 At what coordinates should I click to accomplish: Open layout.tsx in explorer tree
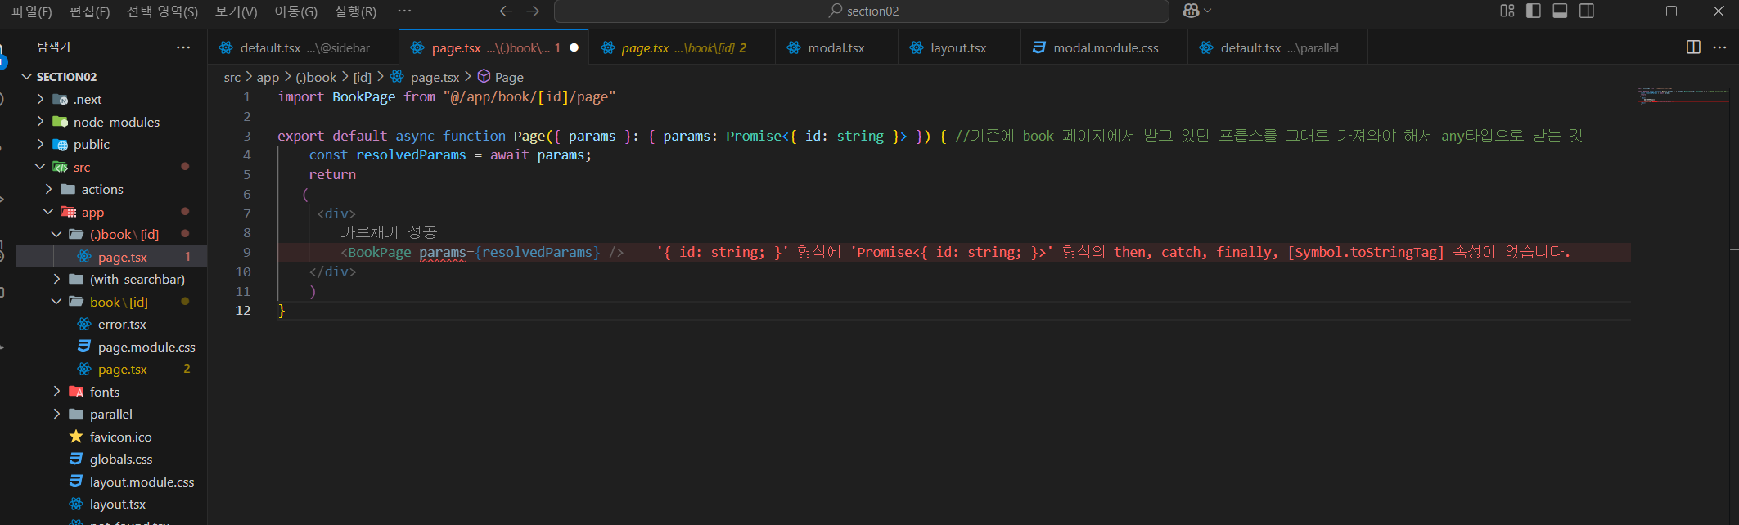pyautogui.click(x=111, y=505)
